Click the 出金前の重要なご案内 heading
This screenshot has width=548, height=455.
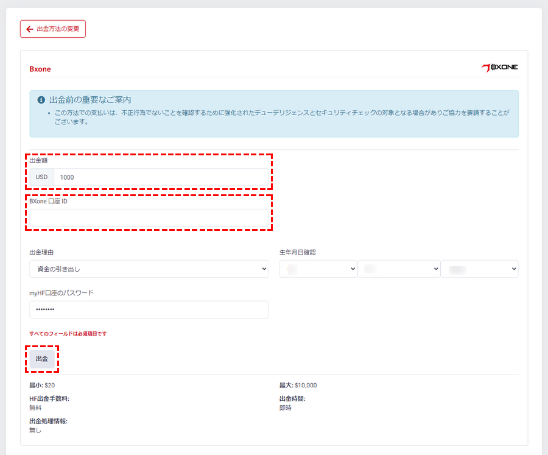(x=90, y=100)
